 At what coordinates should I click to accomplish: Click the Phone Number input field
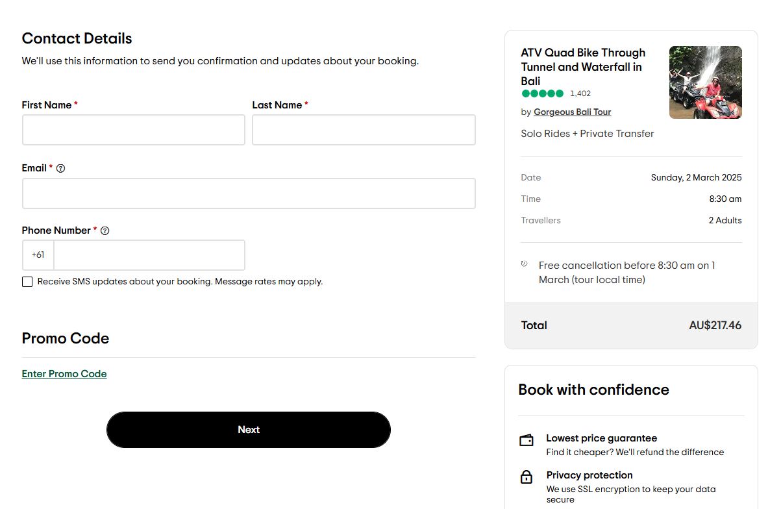click(x=149, y=255)
